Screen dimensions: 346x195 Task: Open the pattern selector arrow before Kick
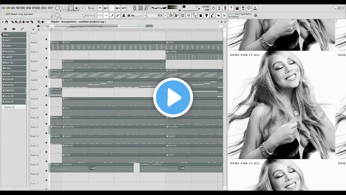coord(145,15)
